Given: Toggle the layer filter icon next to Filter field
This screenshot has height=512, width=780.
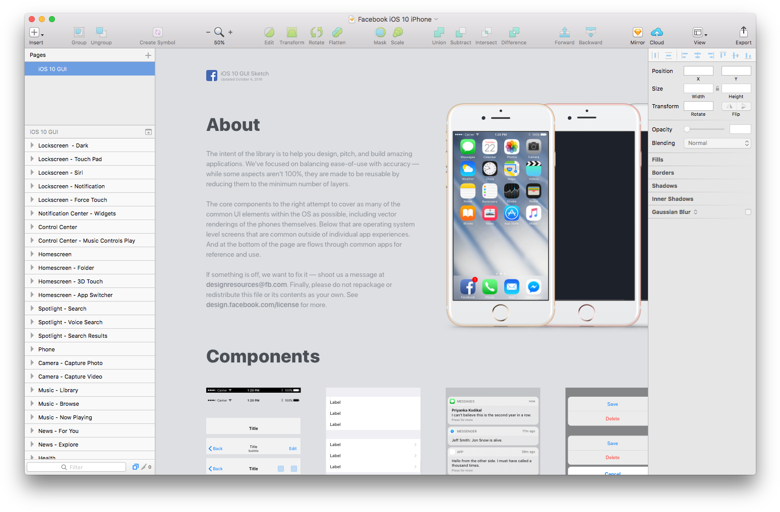Looking at the screenshot, I should (135, 467).
